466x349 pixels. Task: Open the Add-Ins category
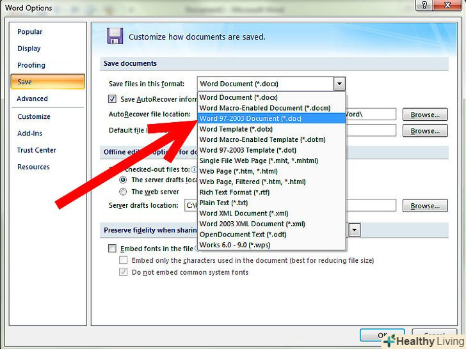29,133
